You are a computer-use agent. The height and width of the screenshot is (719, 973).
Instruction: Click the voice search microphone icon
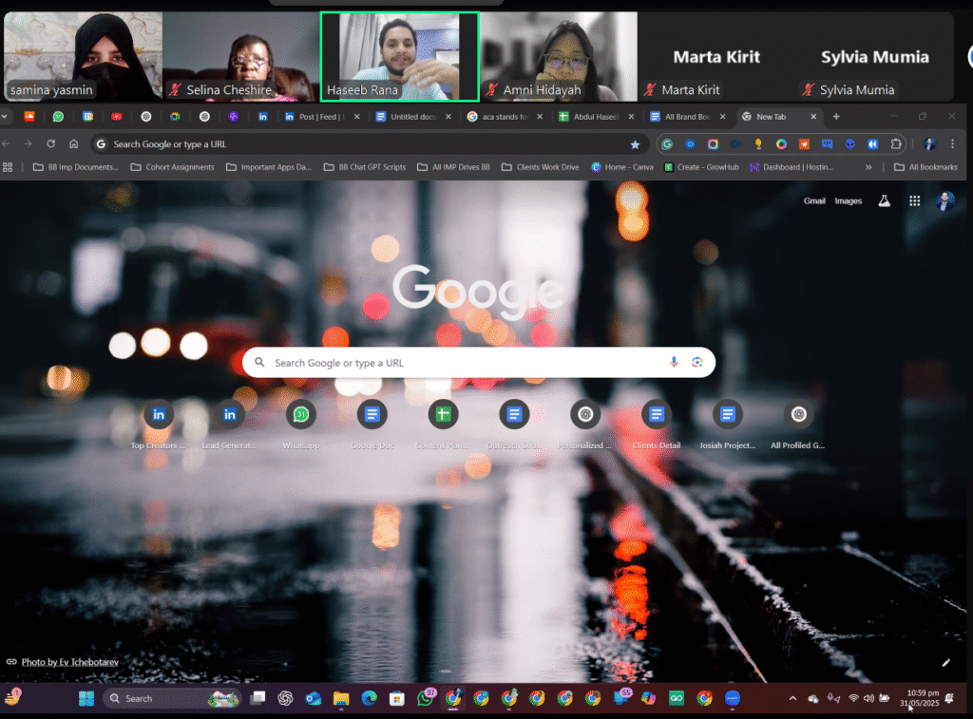tap(674, 362)
